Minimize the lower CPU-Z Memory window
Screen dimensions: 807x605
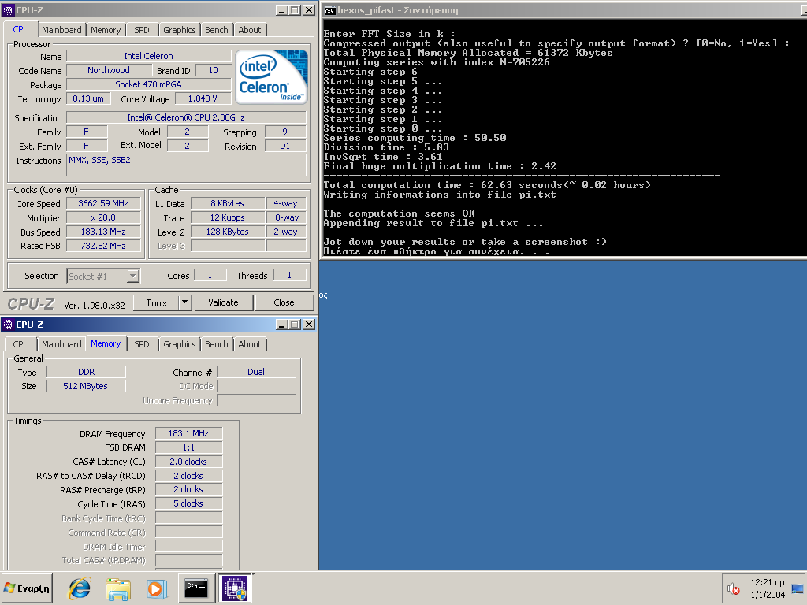[x=281, y=325]
